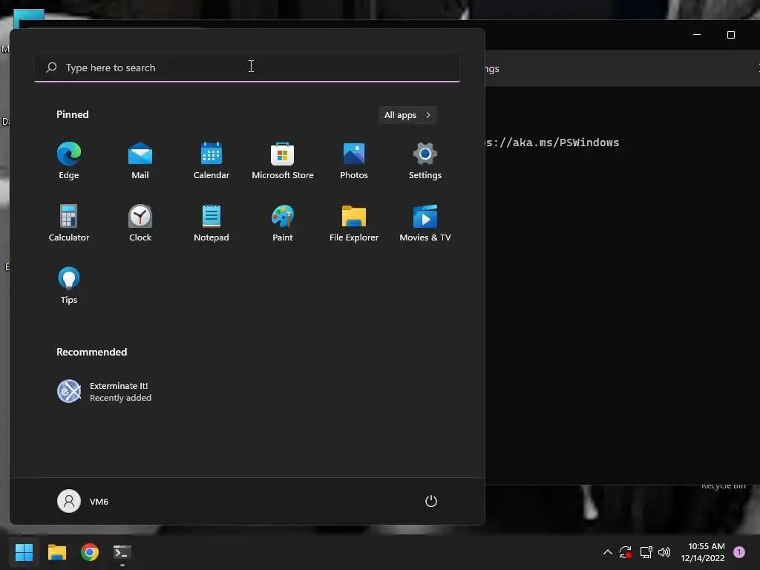Open the volume control tray icon
The height and width of the screenshot is (570, 760).
[664, 552]
